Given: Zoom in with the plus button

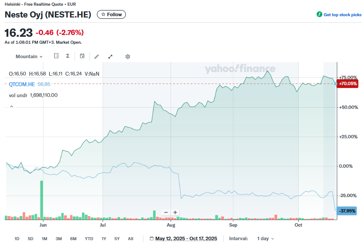Looking at the screenshot, I should (x=175, y=212).
